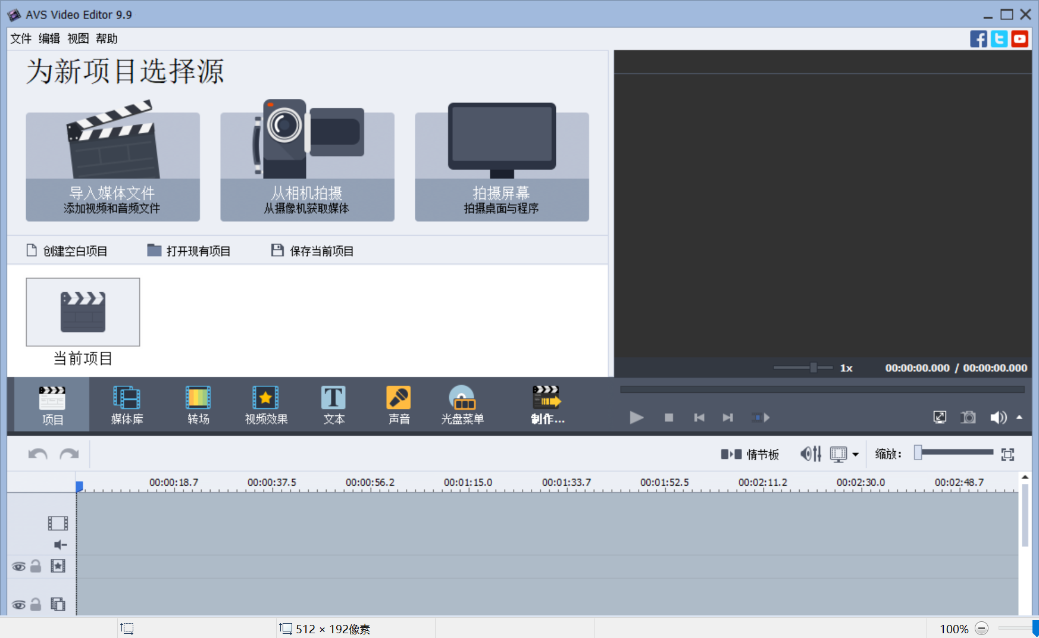
Task: Open the dropdown arrow beside monitor icon
Action: 856,455
